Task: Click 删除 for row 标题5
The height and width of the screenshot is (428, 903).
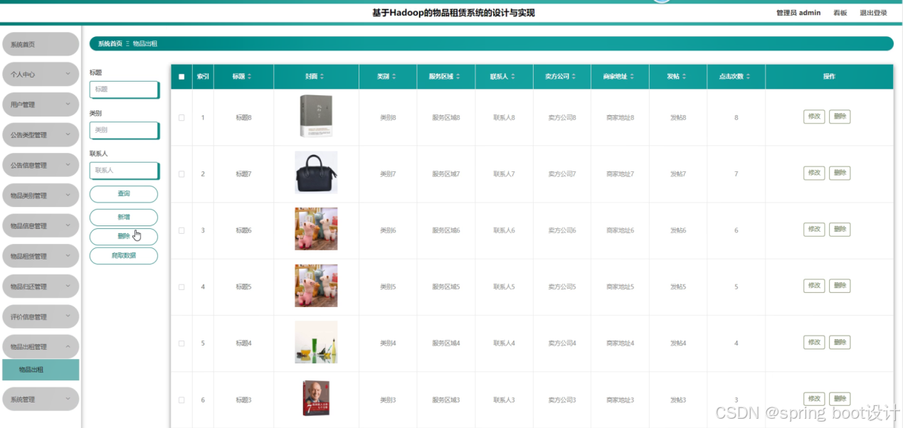Action: click(x=840, y=286)
